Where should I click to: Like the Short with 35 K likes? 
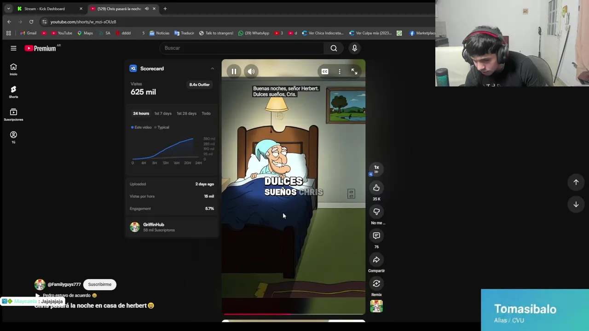coord(376,188)
